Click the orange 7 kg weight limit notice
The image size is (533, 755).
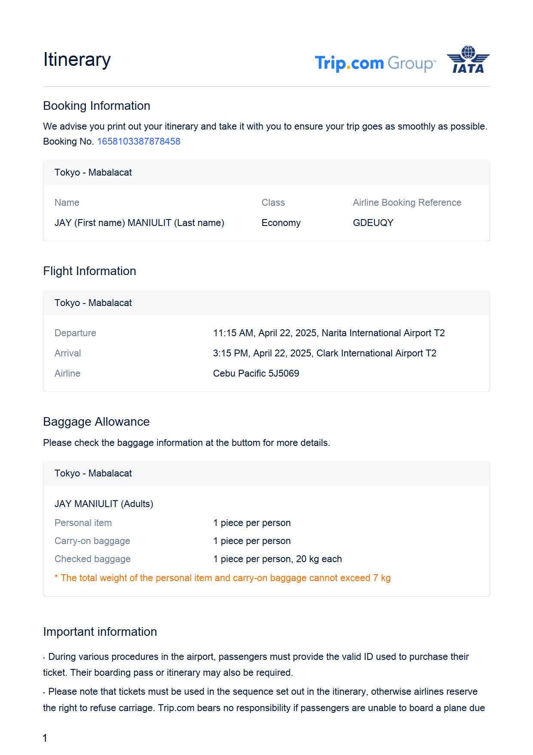(223, 578)
